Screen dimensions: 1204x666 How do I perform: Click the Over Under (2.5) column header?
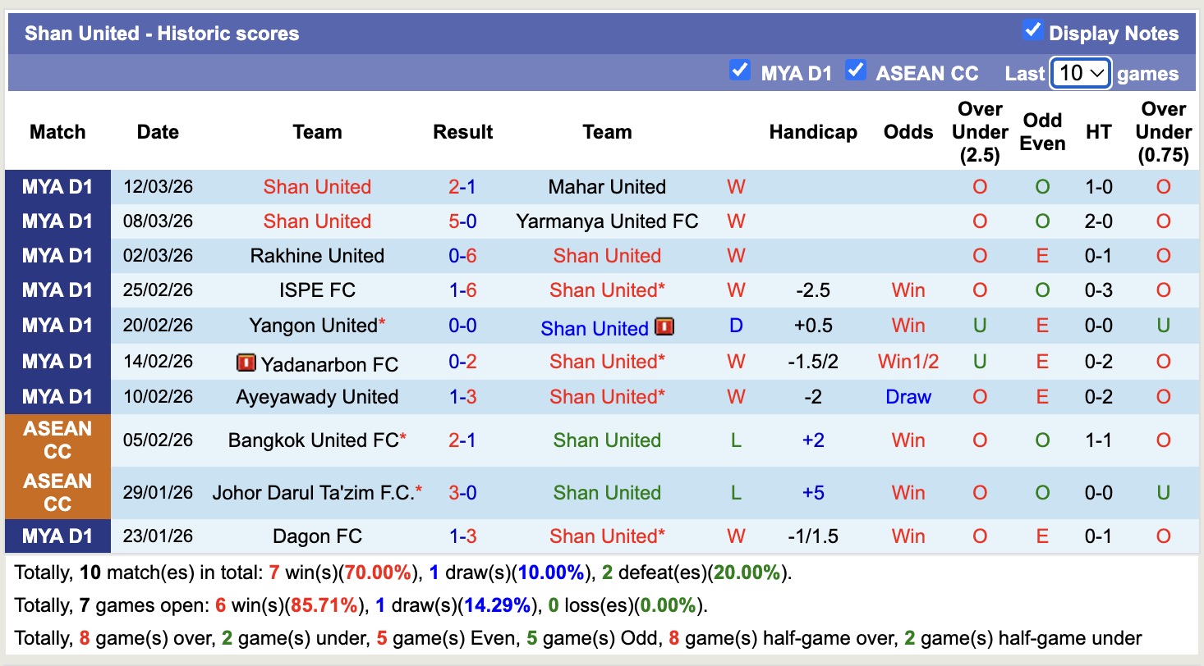980,131
